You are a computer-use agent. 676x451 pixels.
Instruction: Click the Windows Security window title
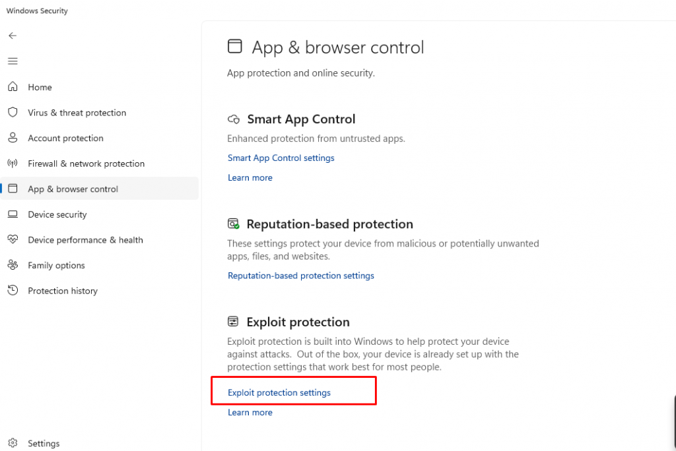point(37,11)
